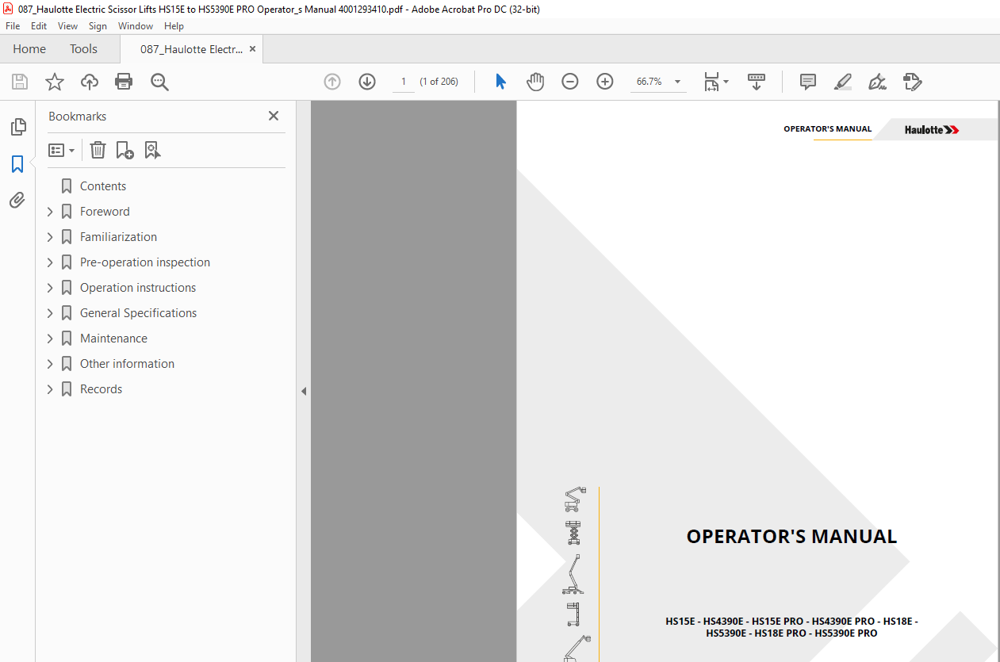Jump to Foreword bookmark
This screenshot has width=1000, height=662.
(105, 212)
